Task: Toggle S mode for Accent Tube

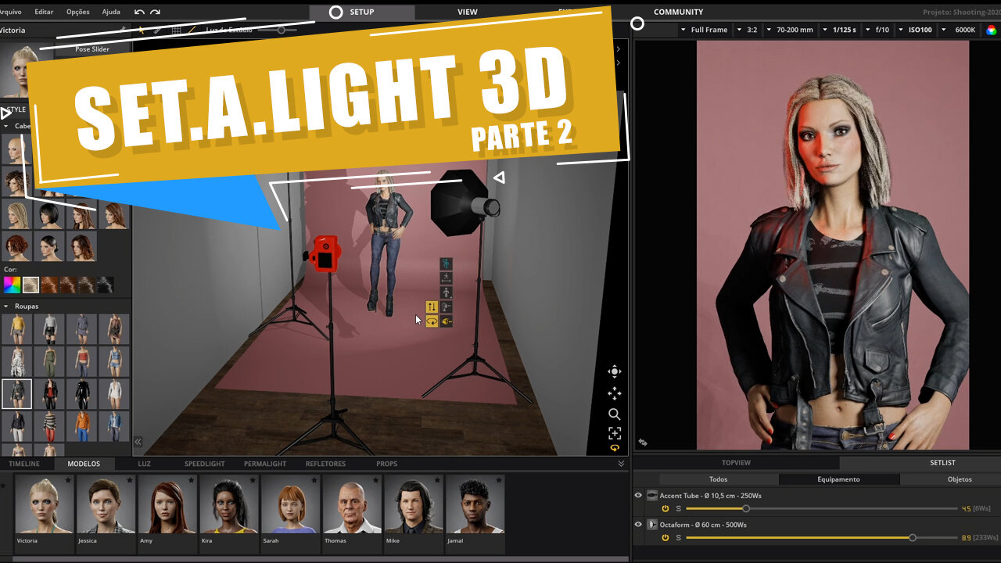Action: pos(678,508)
